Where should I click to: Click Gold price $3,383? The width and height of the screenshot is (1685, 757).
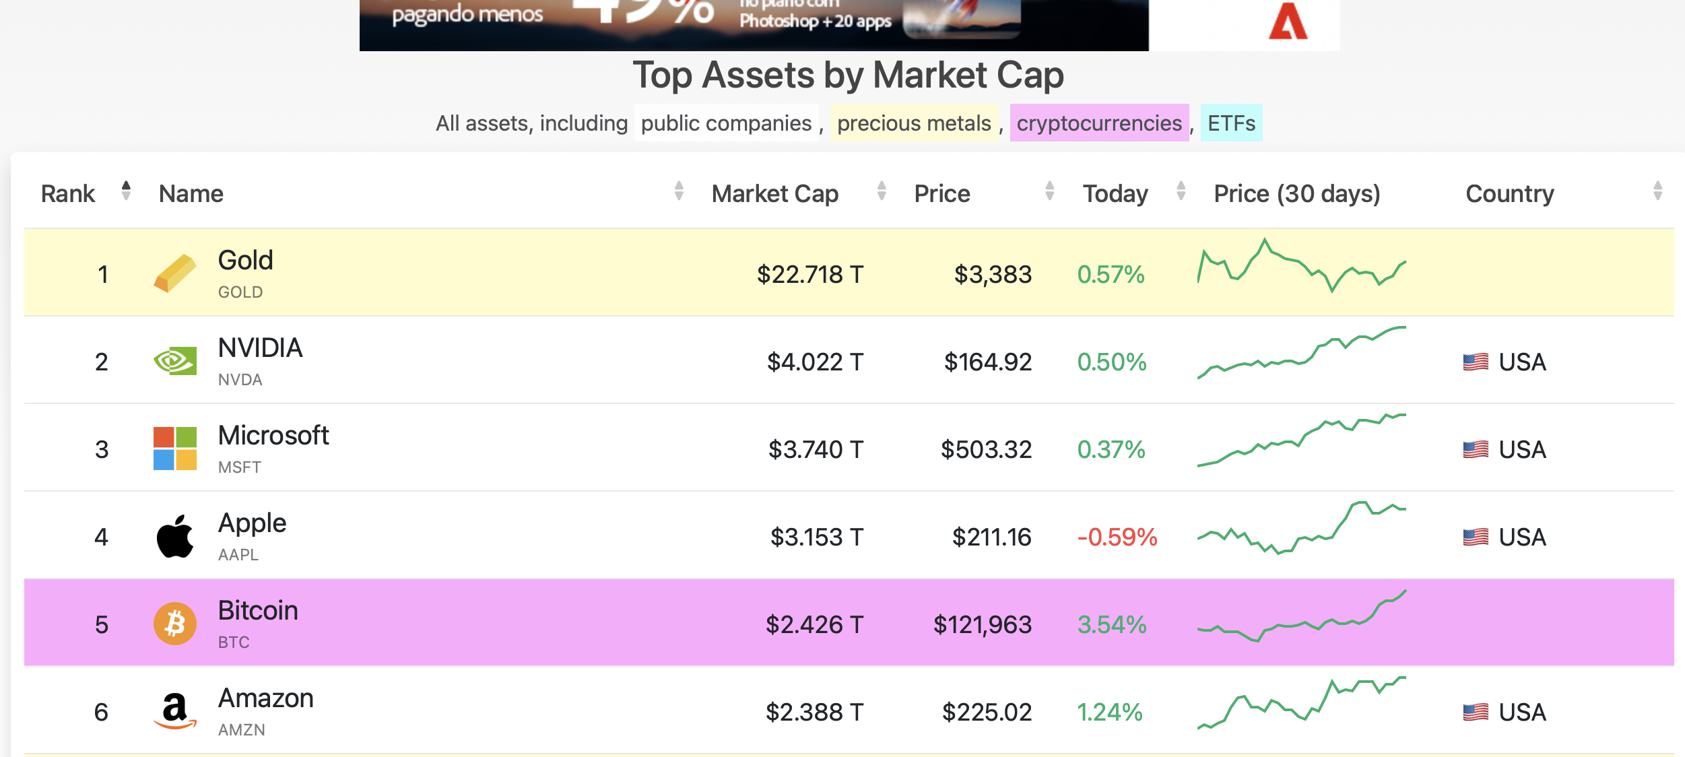[x=993, y=275]
